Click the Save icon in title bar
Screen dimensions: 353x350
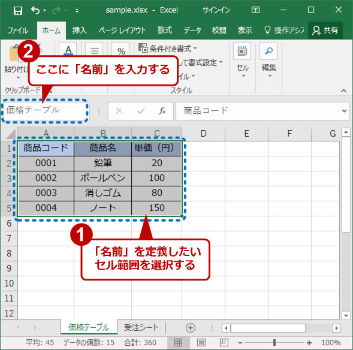[18, 10]
